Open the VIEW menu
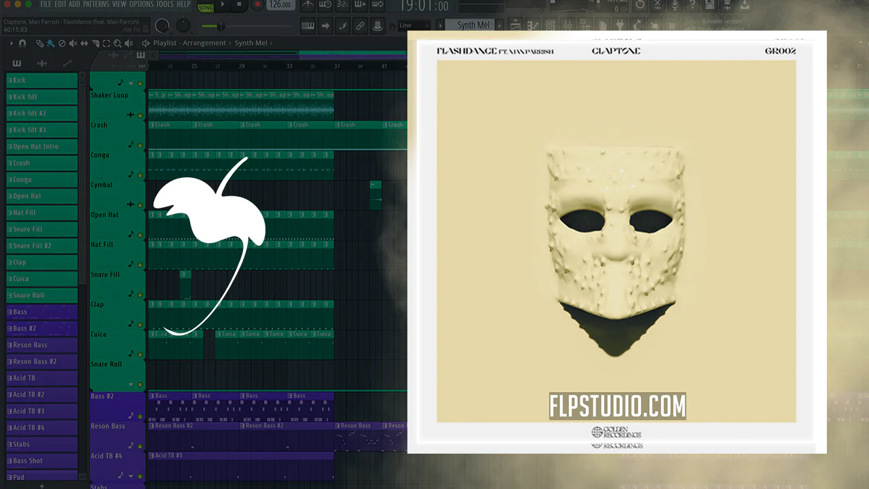Image resolution: width=869 pixels, height=489 pixels. [x=119, y=4]
